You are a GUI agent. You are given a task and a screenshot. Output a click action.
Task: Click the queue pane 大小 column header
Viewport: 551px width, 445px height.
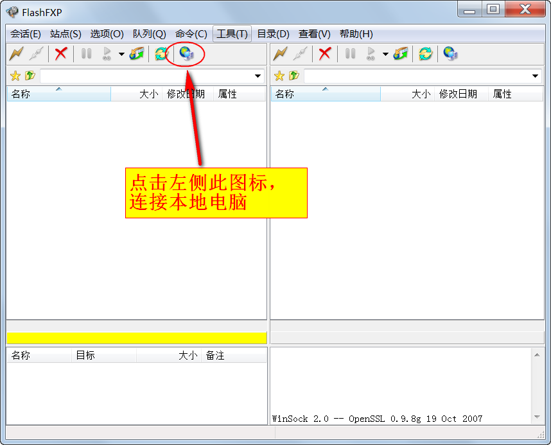[169, 355]
